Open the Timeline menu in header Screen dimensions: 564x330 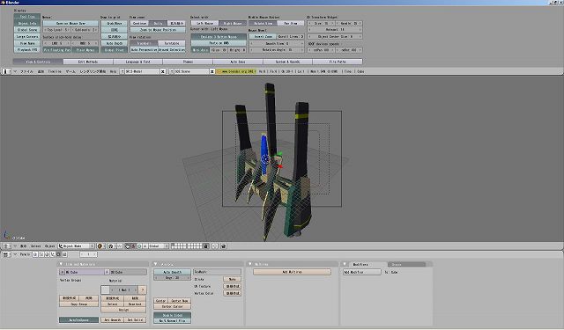coord(55,71)
